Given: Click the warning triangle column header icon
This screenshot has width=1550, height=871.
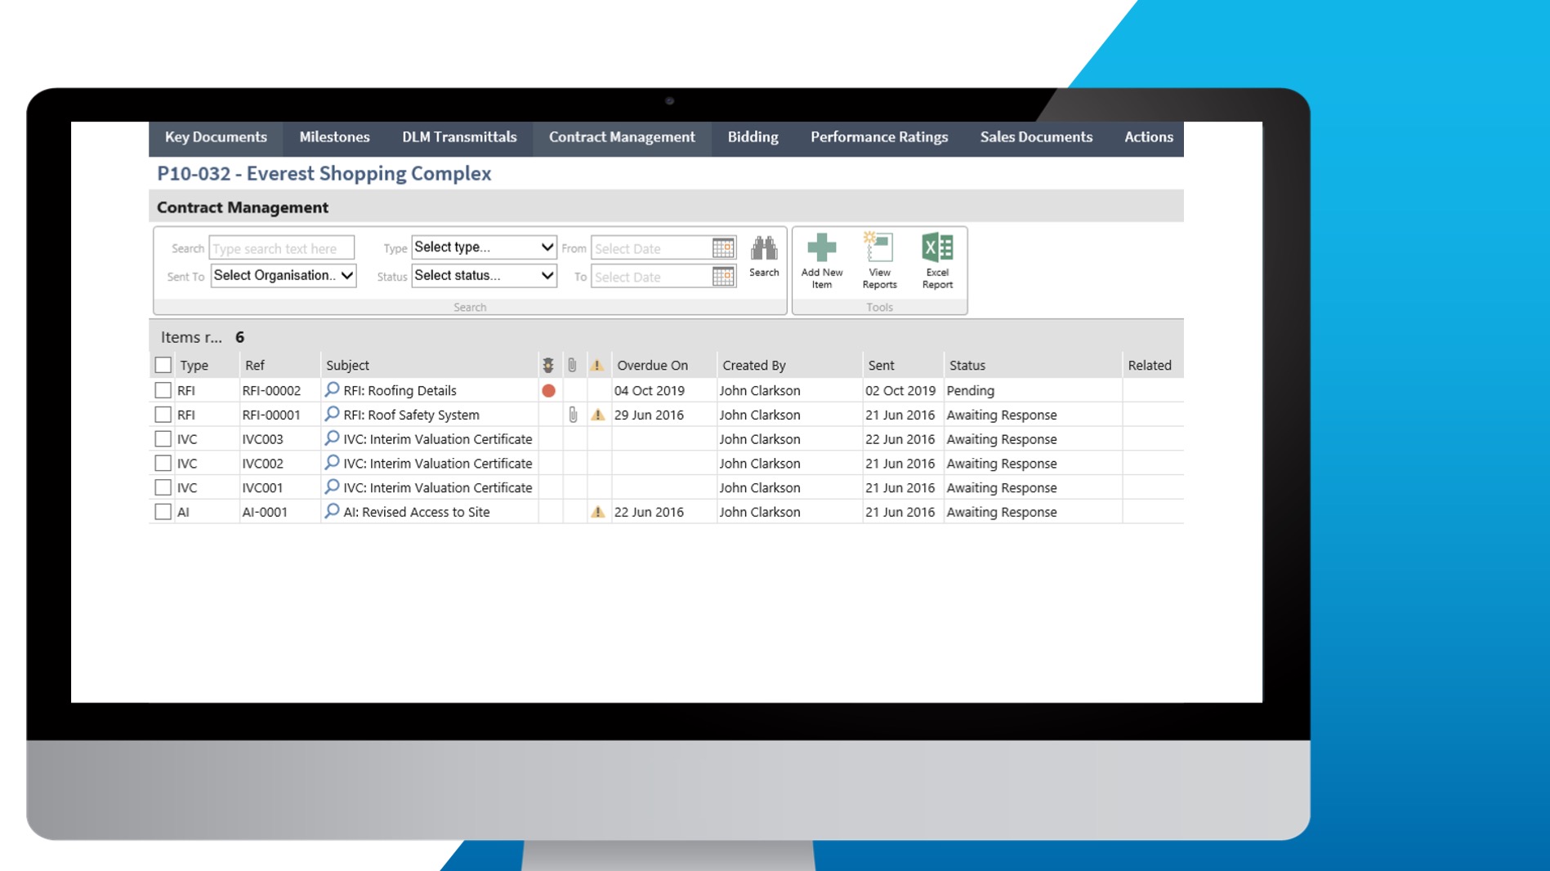Looking at the screenshot, I should (597, 365).
